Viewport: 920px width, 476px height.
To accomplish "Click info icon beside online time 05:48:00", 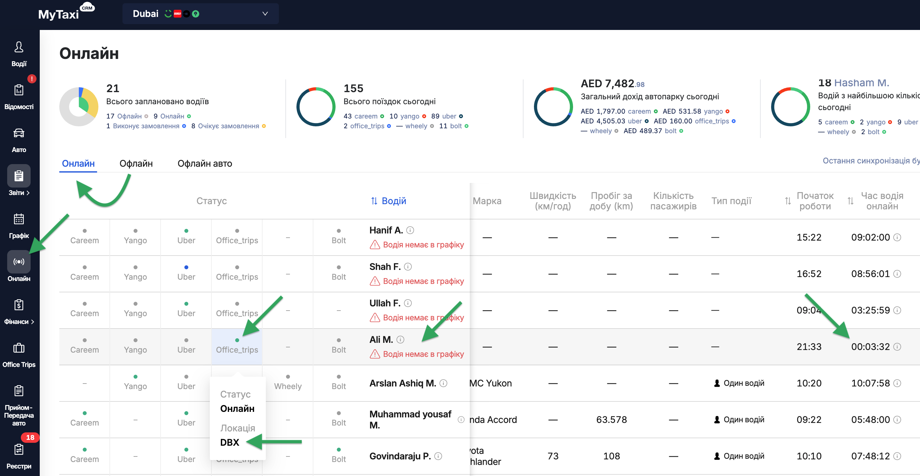I will (897, 419).
